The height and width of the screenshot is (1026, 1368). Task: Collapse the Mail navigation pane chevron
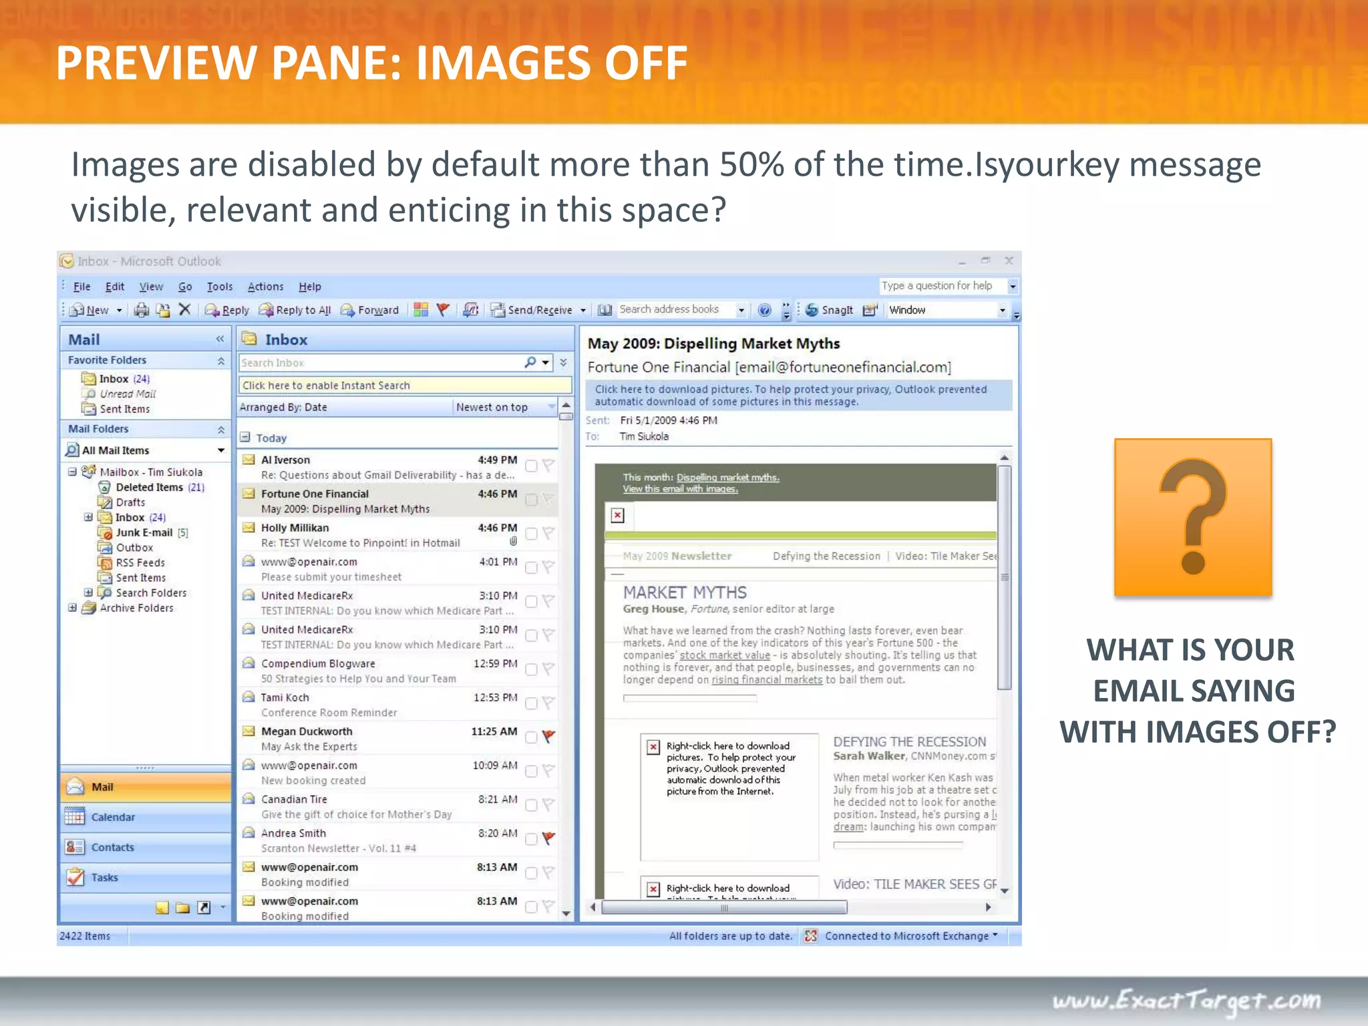(x=220, y=339)
